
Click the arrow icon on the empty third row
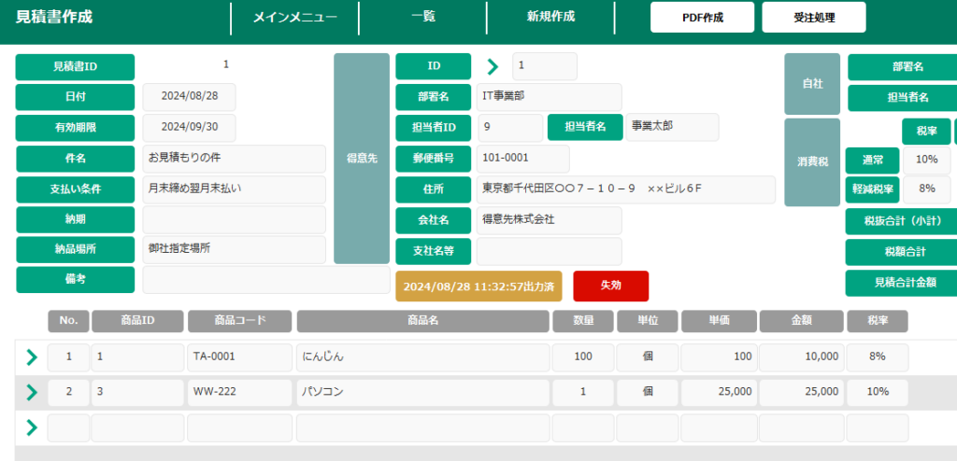[x=32, y=427]
